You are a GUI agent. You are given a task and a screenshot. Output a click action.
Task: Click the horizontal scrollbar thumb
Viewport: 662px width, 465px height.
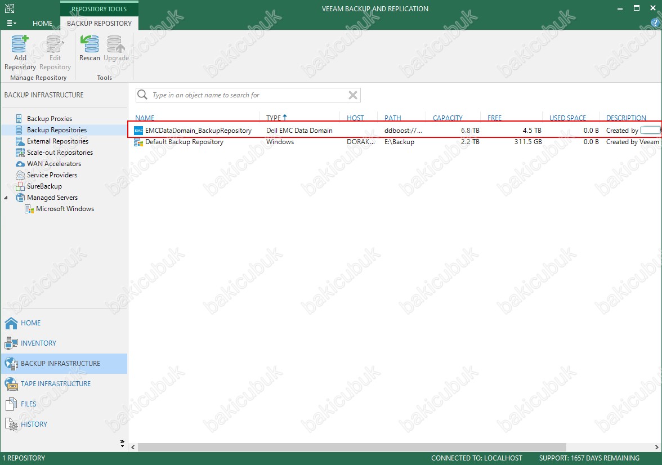[x=352, y=447]
